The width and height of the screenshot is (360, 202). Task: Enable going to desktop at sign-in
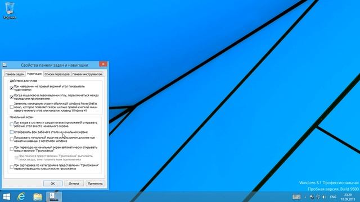pyautogui.click(x=12, y=125)
